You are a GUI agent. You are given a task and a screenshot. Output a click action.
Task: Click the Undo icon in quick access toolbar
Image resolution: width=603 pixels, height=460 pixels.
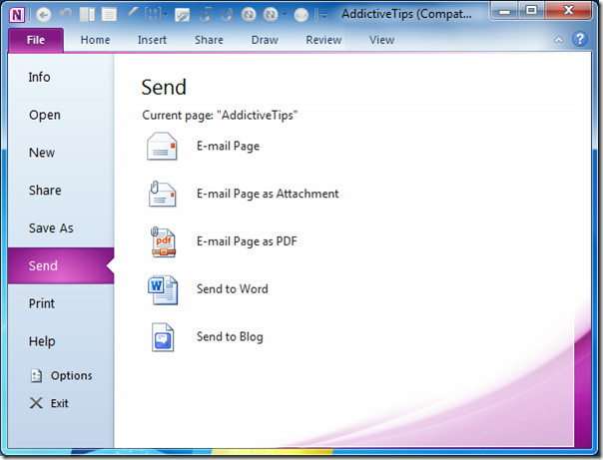66,14
